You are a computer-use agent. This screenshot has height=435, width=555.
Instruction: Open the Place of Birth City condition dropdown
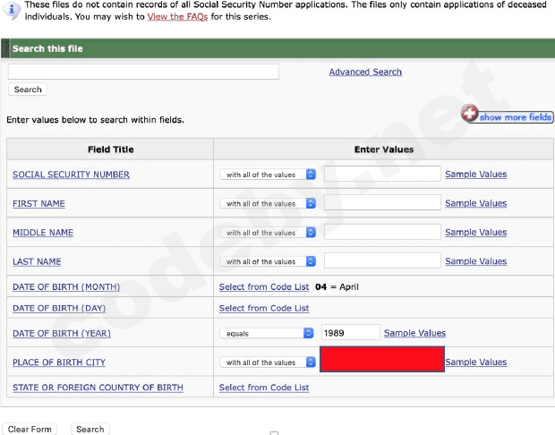click(x=268, y=362)
